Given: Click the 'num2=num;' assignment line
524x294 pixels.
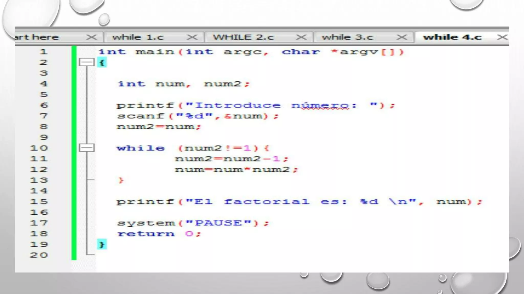Looking at the screenshot, I should click(x=159, y=127).
